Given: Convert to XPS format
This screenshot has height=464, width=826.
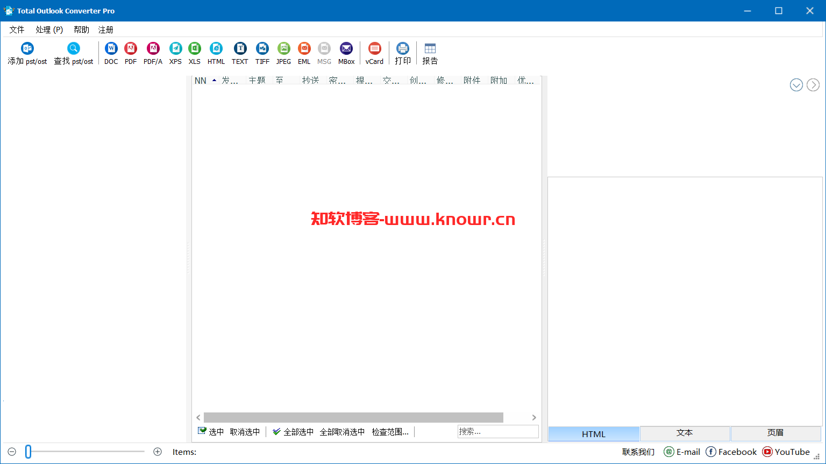Looking at the screenshot, I should tap(175, 54).
